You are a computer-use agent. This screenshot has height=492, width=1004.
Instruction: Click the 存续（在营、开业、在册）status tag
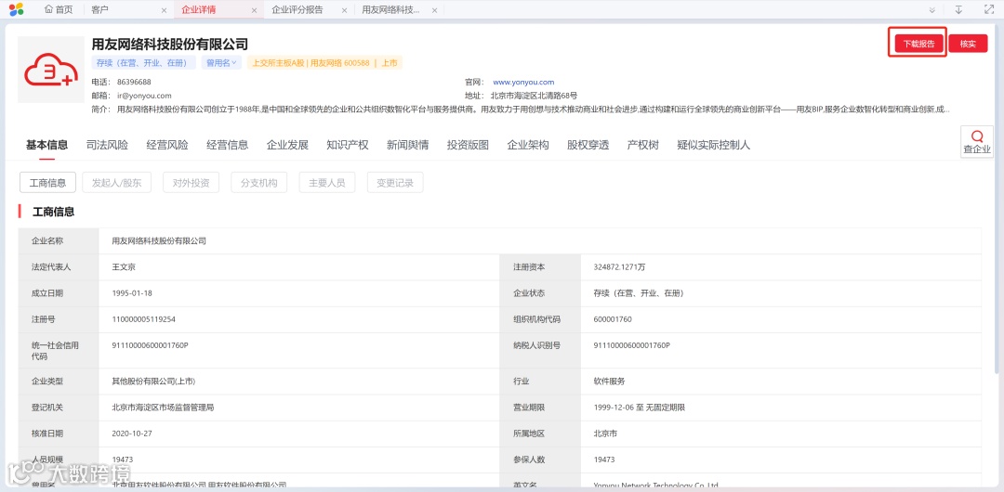click(x=144, y=63)
